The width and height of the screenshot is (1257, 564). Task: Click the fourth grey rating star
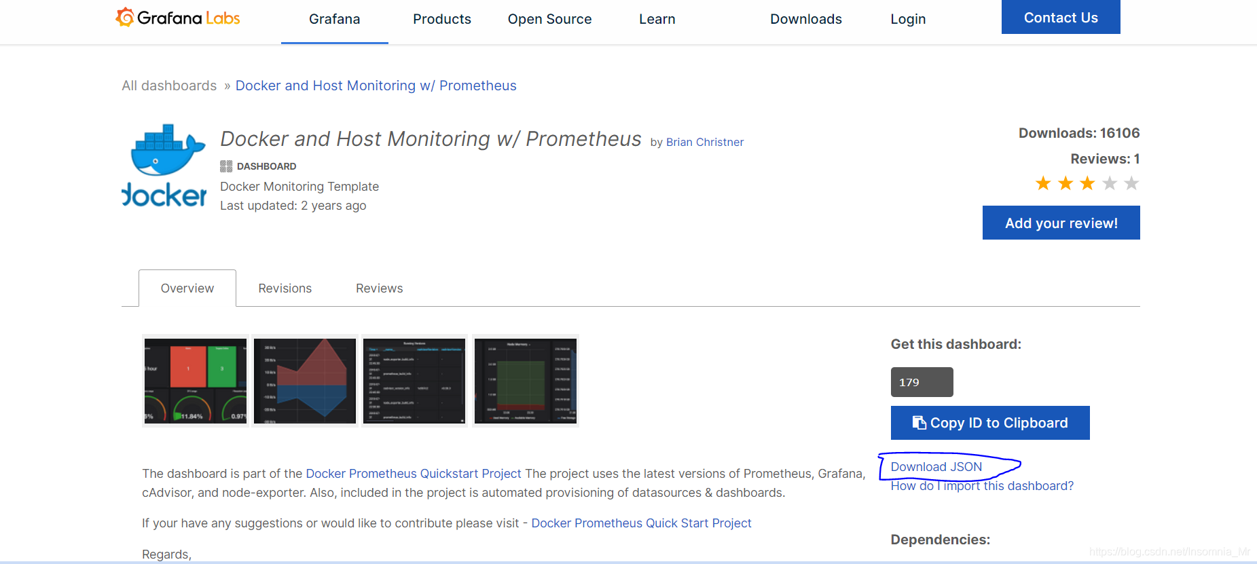[x=1110, y=183]
